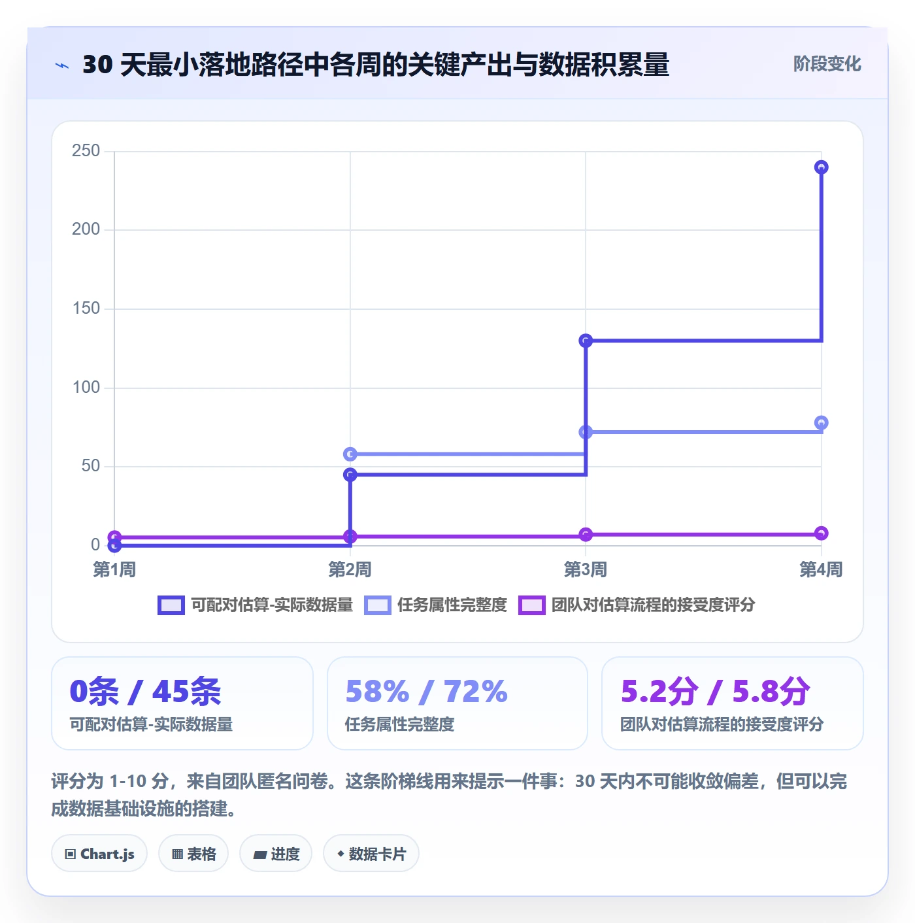Viewport: 915px width, 923px height.
Task: Click the 58% / 72% stat card
Action: pos(457,703)
